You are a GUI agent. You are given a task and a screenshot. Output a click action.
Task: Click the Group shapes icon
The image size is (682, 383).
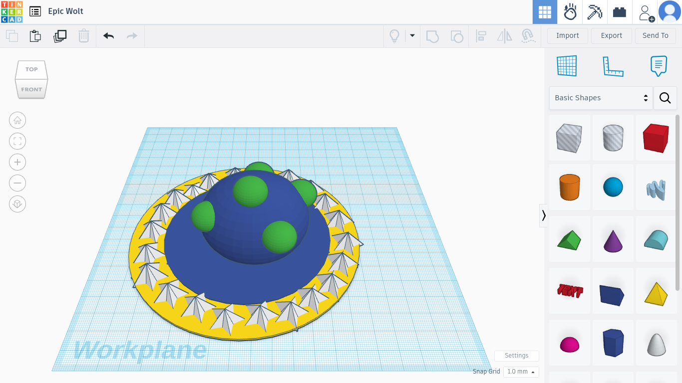(x=432, y=36)
